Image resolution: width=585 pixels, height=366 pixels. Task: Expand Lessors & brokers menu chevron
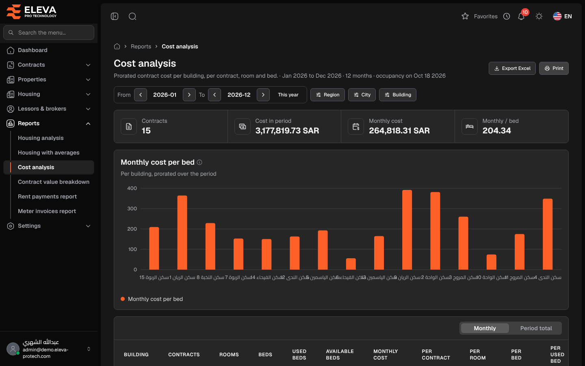88,109
